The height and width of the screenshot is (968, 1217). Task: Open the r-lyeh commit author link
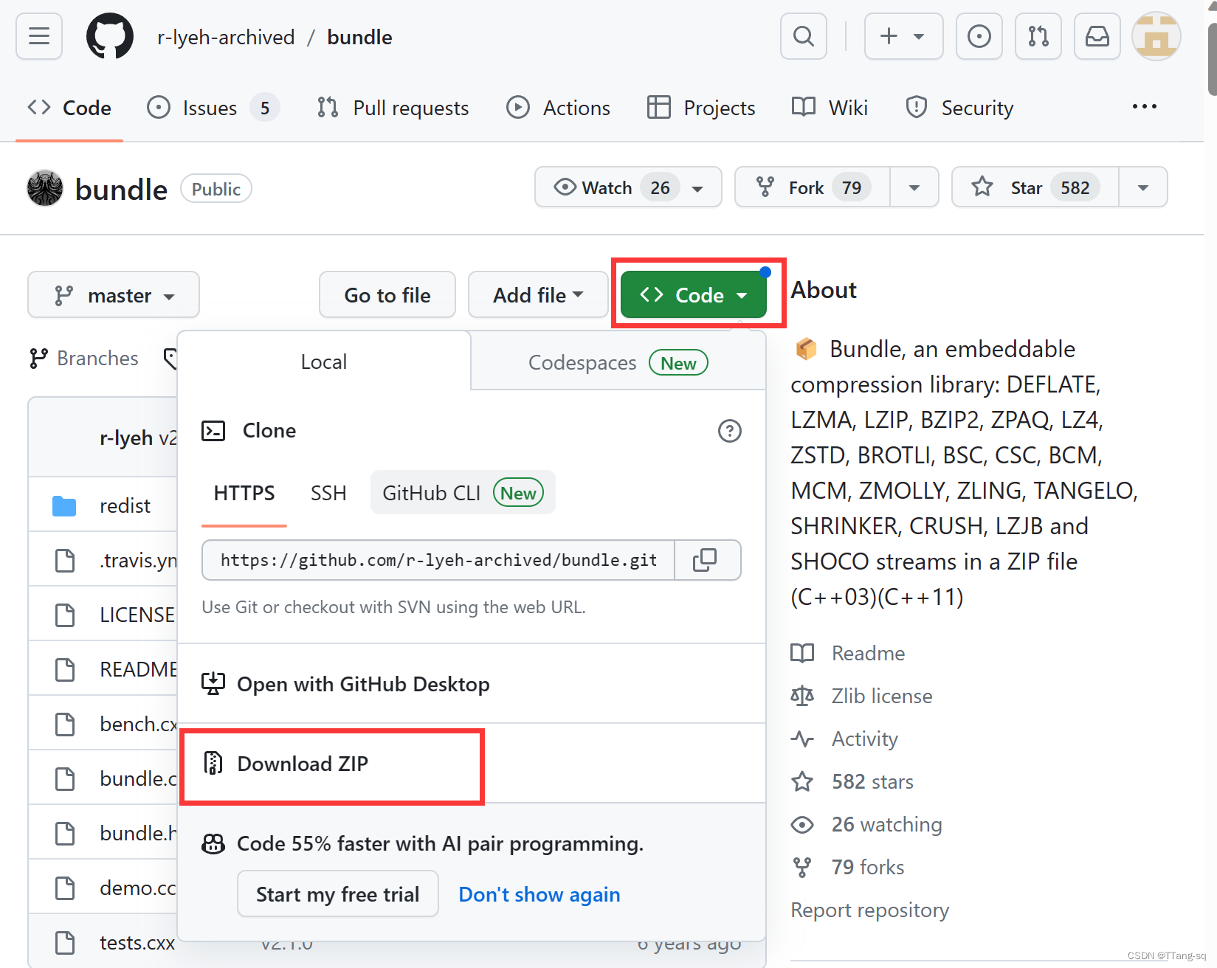click(x=126, y=438)
